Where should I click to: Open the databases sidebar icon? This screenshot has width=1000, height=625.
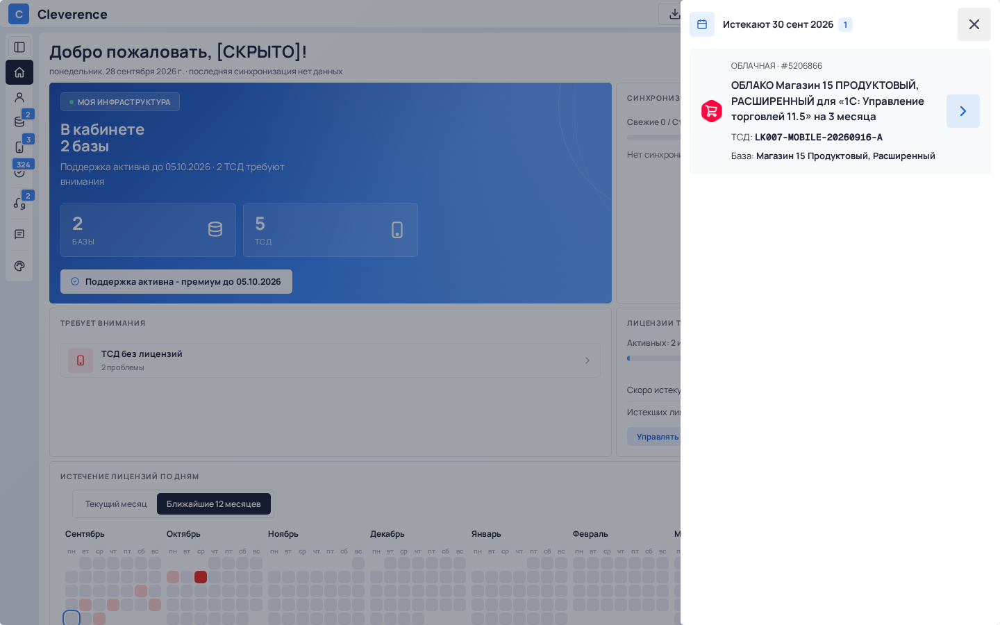tap(19, 122)
